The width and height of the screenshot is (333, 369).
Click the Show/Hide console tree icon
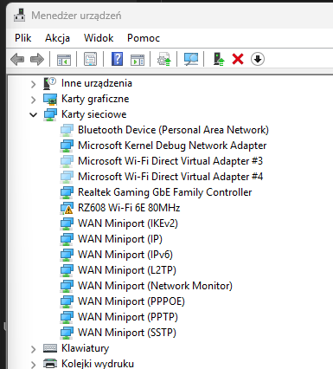pos(64,60)
